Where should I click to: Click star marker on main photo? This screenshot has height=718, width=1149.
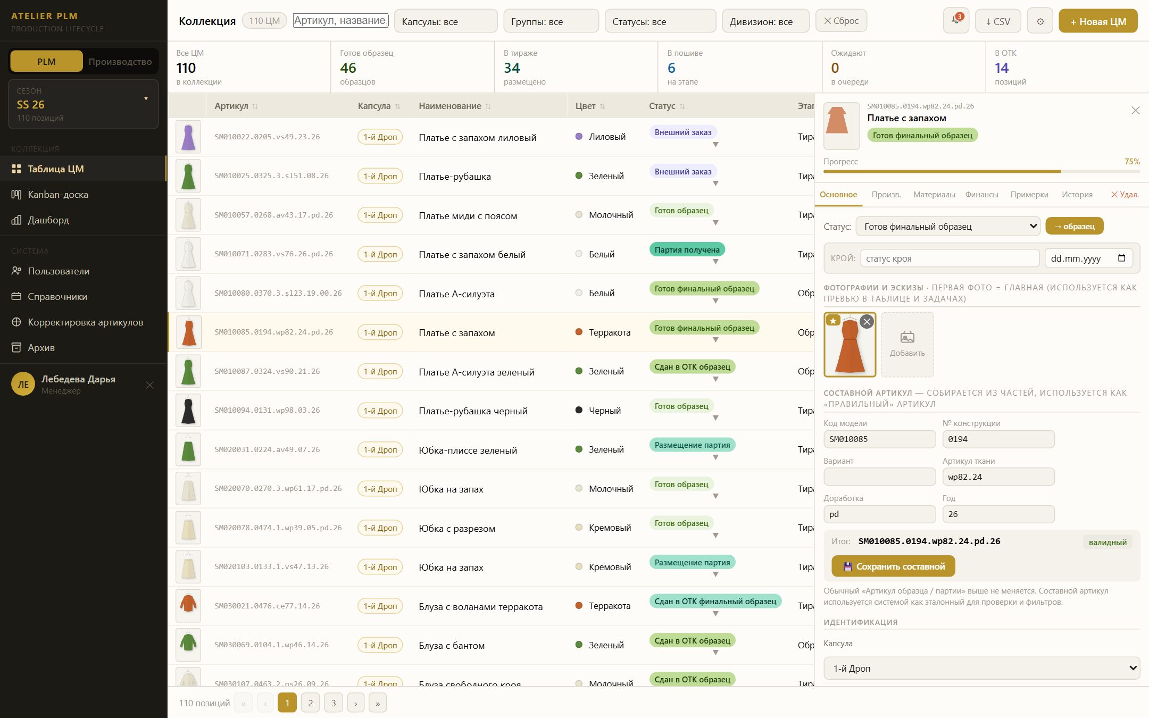point(834,320)
